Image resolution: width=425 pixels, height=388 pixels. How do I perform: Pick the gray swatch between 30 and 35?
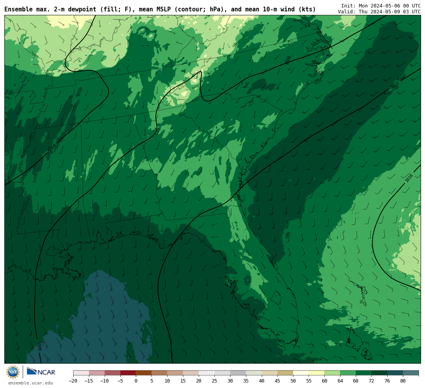pyautogui.click(x=238, y=373)
